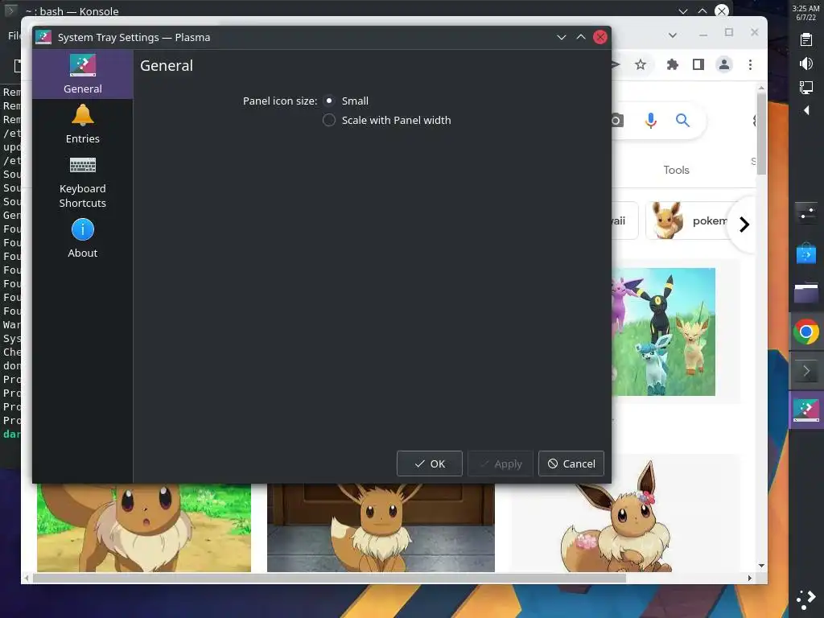
Task: Click the panel clock showing 3:25 AM
Action: 805,13
